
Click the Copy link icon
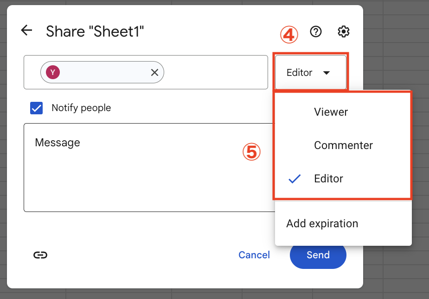click(40, 255)
